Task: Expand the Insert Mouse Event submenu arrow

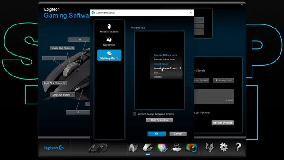Action: pos(181,68)
